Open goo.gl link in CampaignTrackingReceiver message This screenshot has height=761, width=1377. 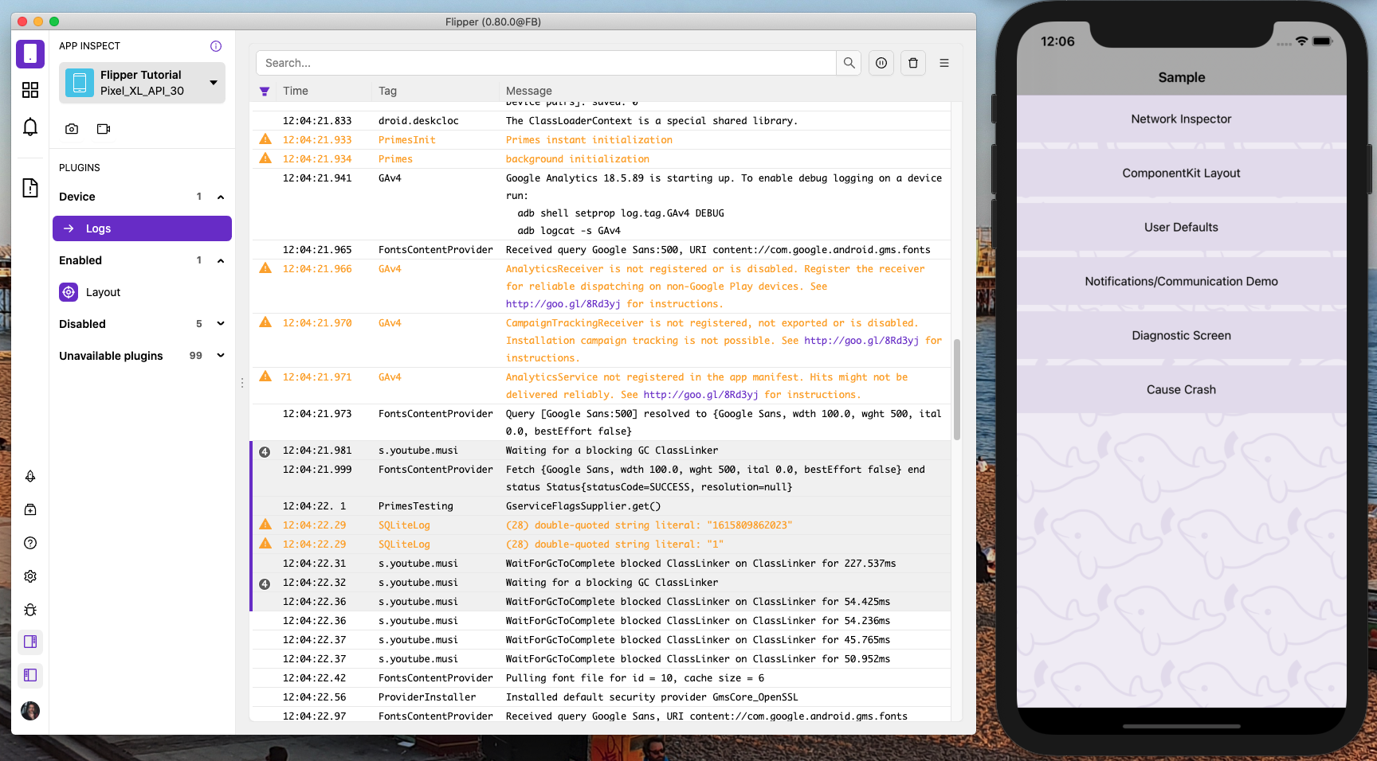click(x=861, y=341)
